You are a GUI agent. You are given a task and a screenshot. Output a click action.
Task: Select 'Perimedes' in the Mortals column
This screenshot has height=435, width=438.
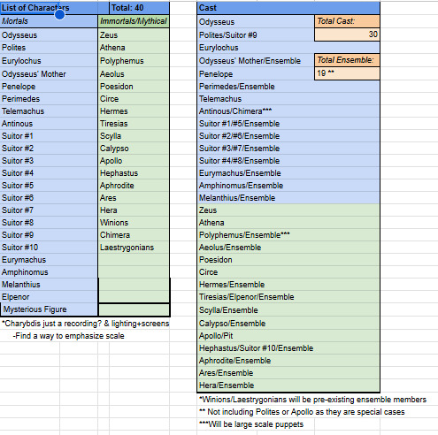pyautogui.click(x=49, y=99)
